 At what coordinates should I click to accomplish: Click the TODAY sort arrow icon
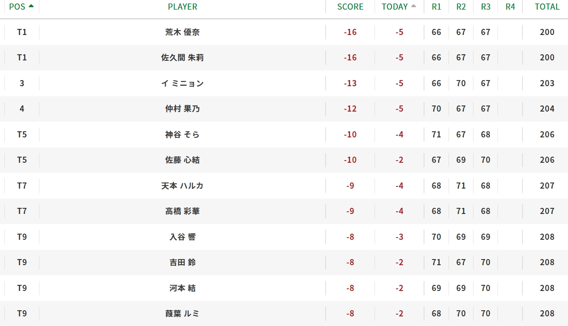pos(414,6)
